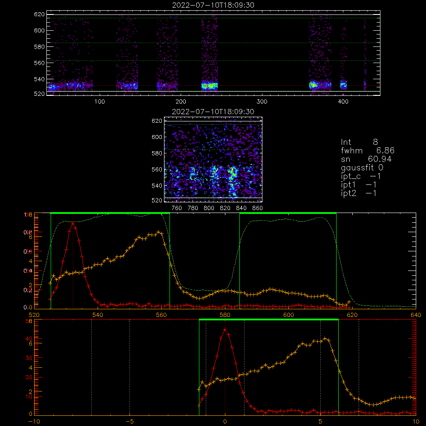Click the thick green bar above bottom plot
426x426 pixels.
coord(269,319)
